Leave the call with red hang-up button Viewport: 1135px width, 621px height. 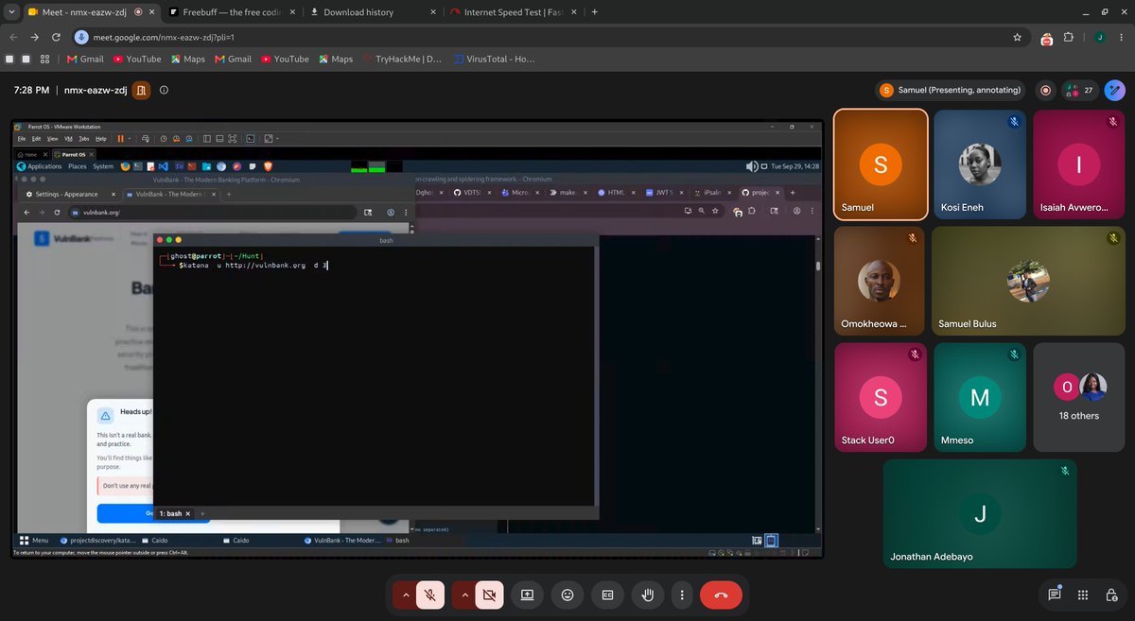pyautogui.click(x=721, y=595)
